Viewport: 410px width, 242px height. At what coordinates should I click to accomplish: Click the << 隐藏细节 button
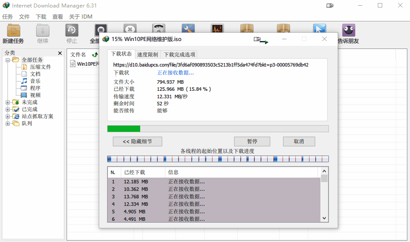(x=137, y=141)
